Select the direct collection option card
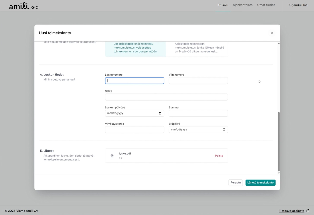The image size is (314, 215). pyautogui.click(x=135, y=49)
